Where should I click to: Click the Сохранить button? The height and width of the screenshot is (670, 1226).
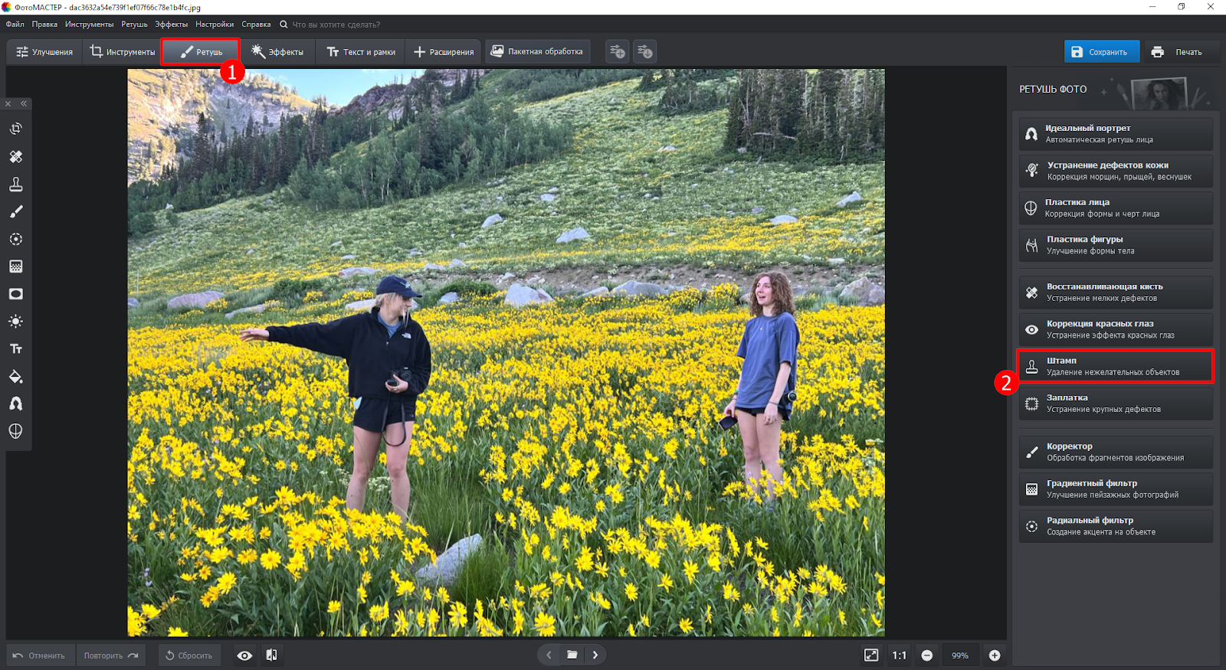tap(1102, 52)
